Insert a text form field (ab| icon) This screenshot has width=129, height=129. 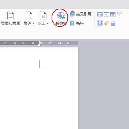pos(100,14)
